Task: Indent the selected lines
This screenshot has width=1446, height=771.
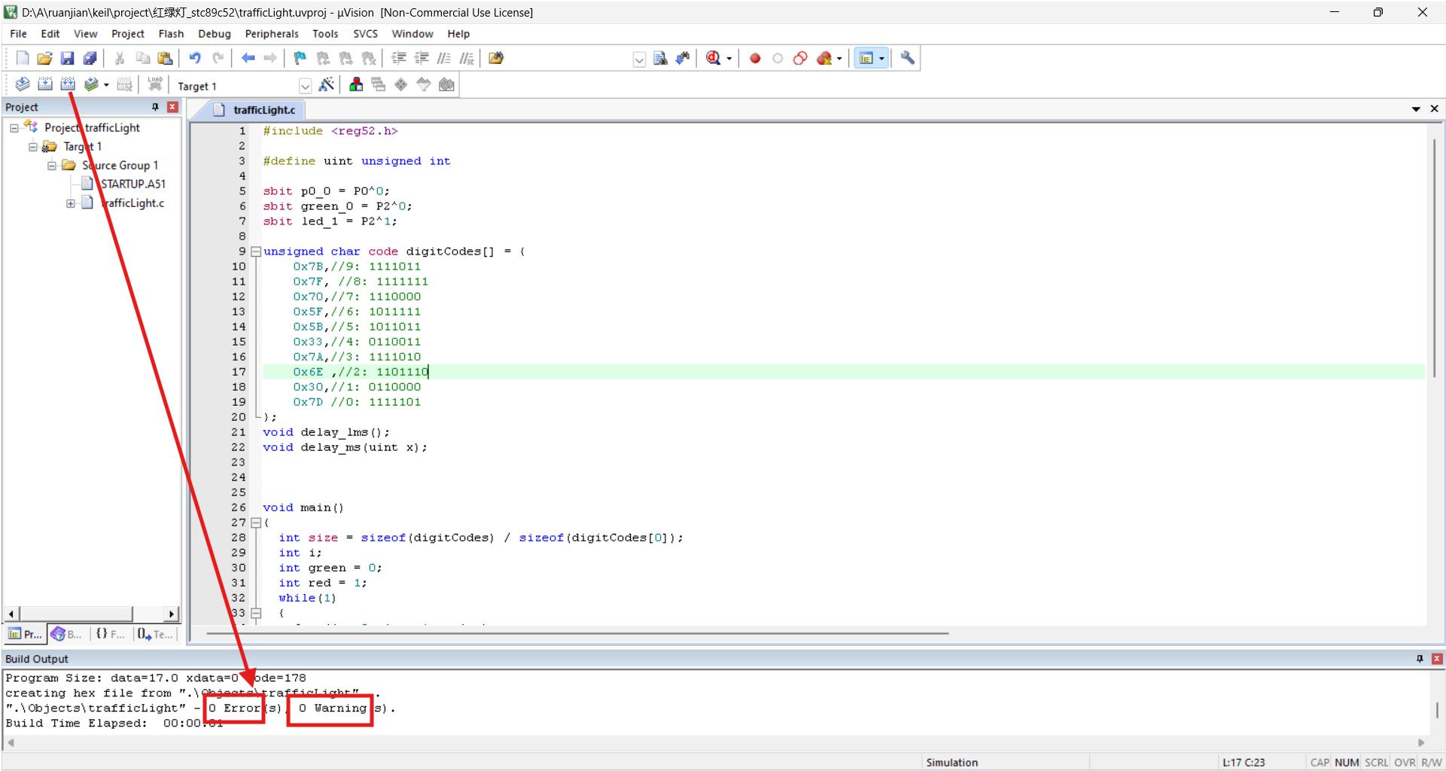Action: click(399, 58)
